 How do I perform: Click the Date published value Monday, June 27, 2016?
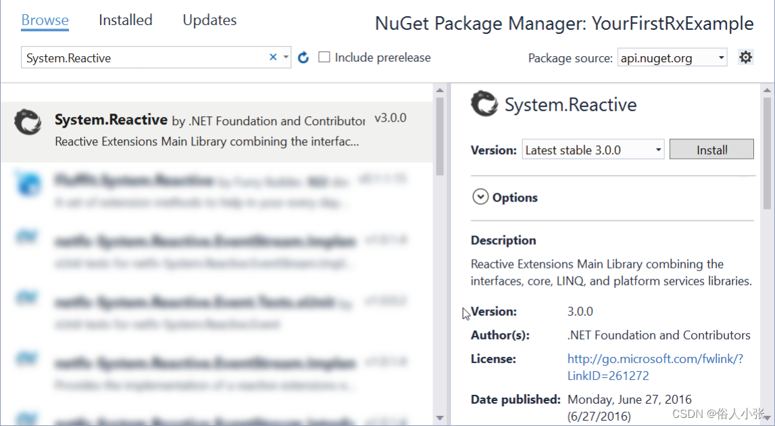pyautogui.click(x=630, y=408)
